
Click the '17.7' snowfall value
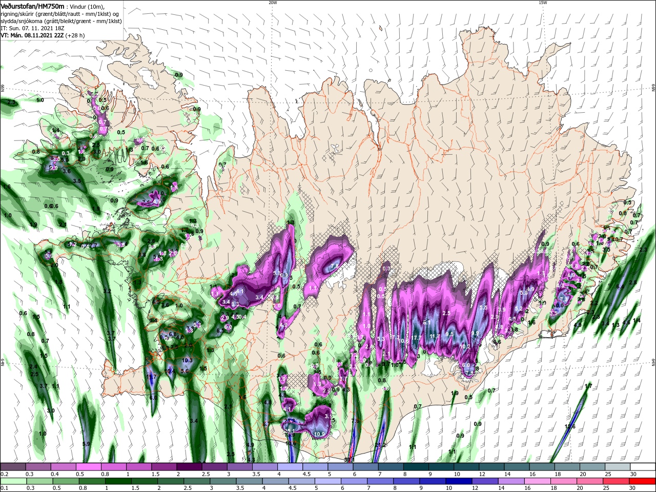pos(416,338)
